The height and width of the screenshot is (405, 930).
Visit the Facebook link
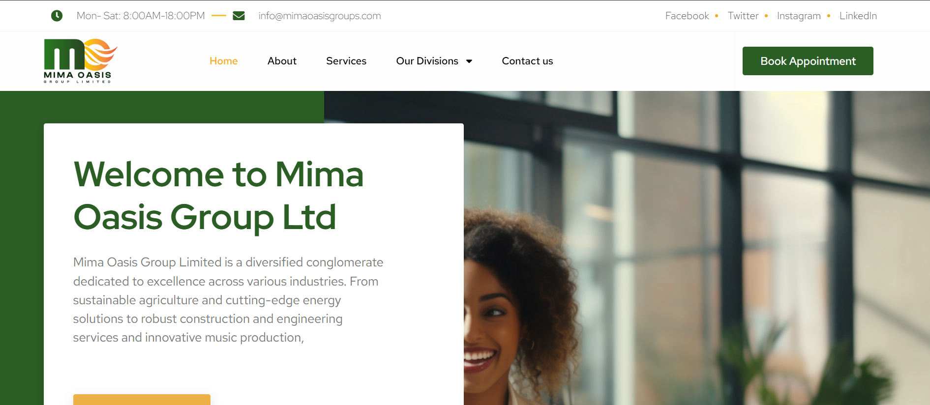pos(687,16)
